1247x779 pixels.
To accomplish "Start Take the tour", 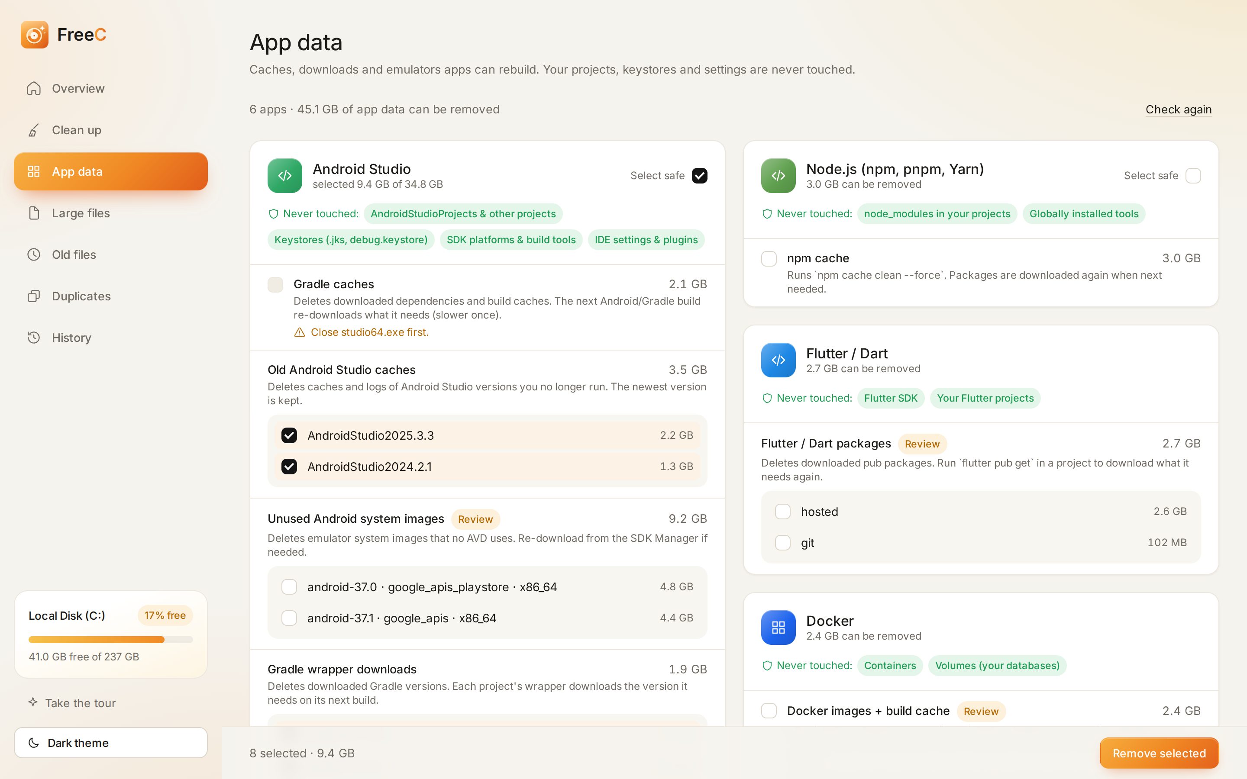I will tap(71, 703).
